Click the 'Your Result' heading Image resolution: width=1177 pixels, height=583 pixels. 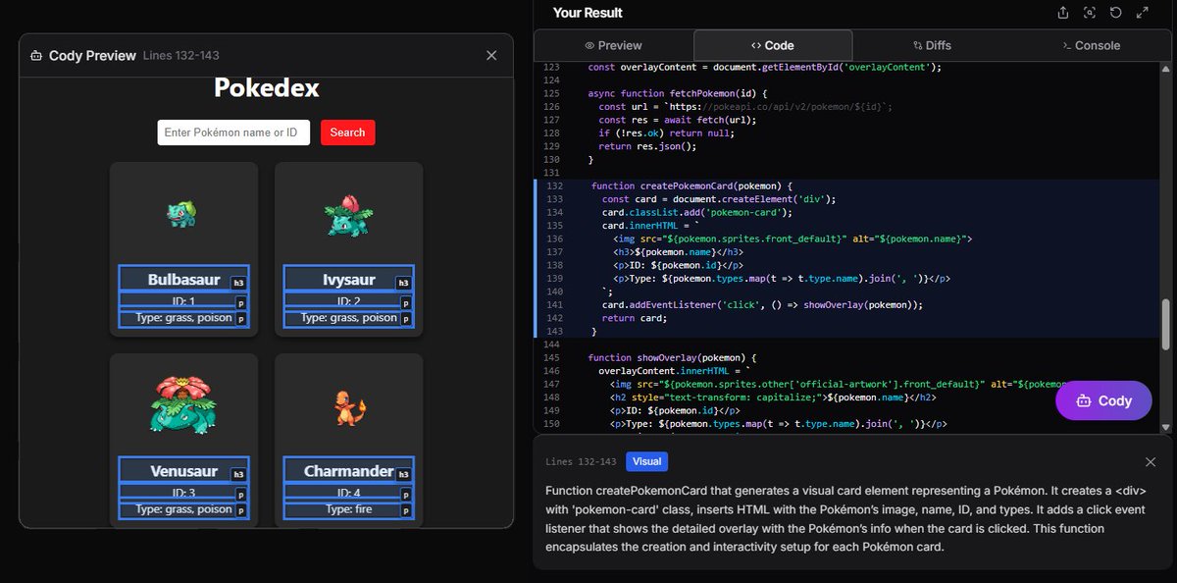588,13
